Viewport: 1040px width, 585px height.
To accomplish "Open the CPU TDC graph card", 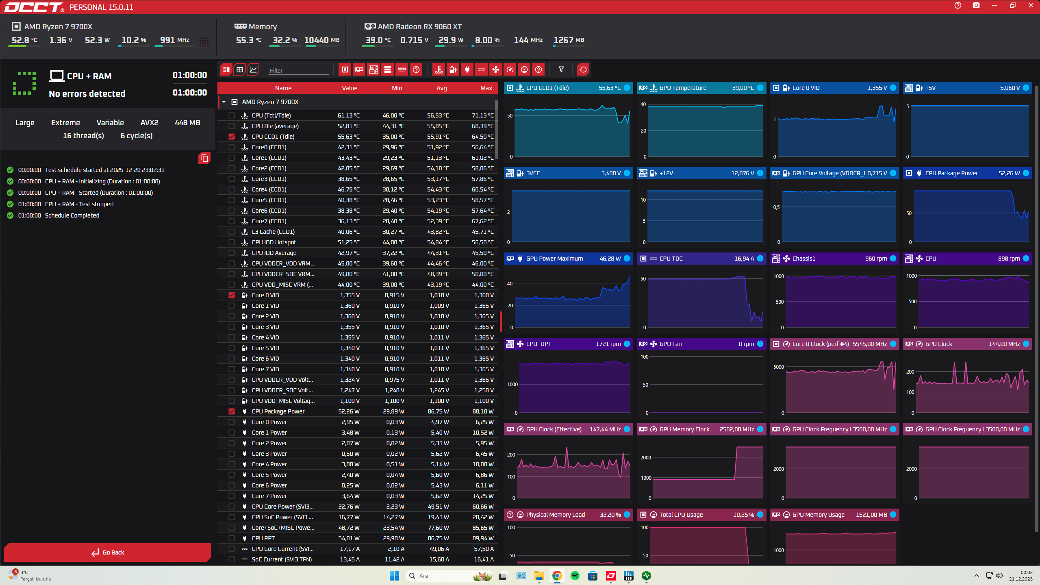I will click(x=701, y=293).
